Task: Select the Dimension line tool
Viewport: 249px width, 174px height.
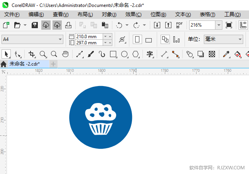Action: pos(164,54)
